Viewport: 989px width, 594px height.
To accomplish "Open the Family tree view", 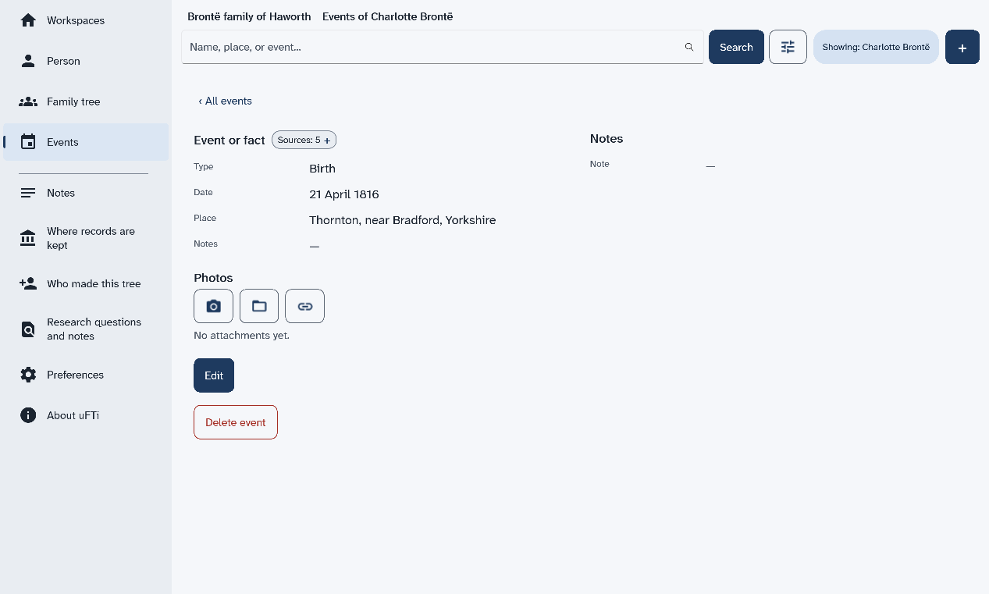I will (x=86, y=101).
